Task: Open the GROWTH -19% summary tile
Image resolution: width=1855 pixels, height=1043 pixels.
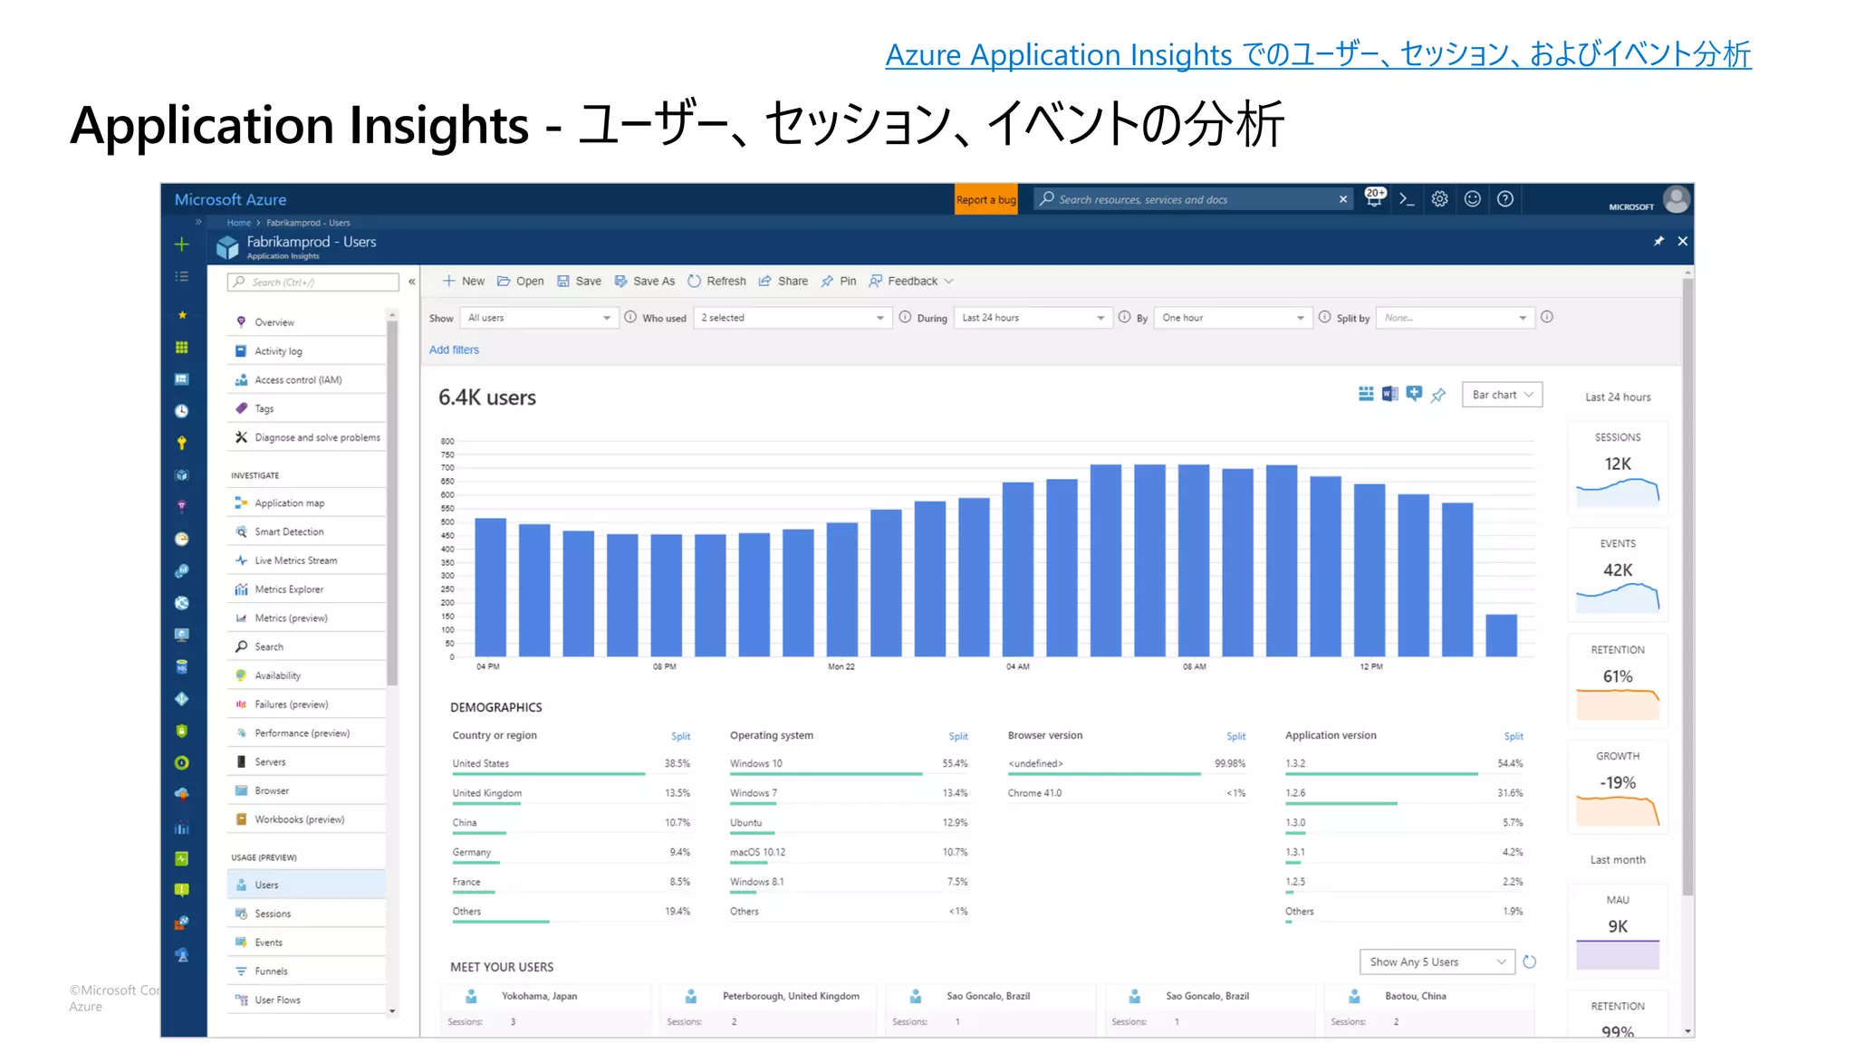Action: [x=1618, y=788]
